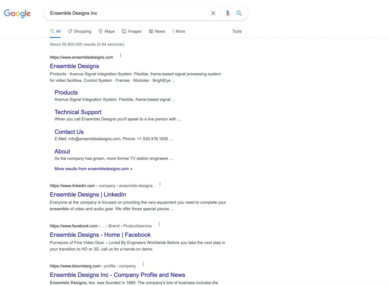Open Ensemble Designs | LinkedIn result

point(88,194)
